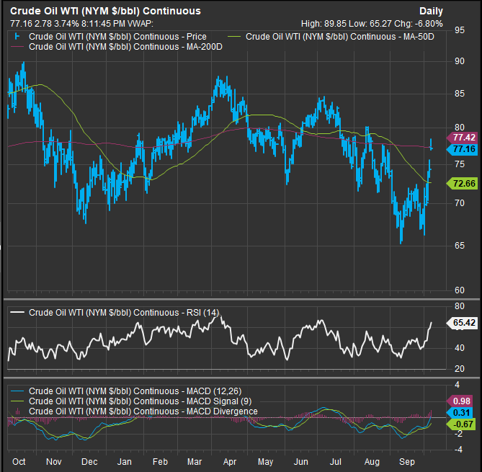The image size is (482, 472).
Task: Click the 0.98 MACD divergence value tag
Action: click(x=462, y=401)
